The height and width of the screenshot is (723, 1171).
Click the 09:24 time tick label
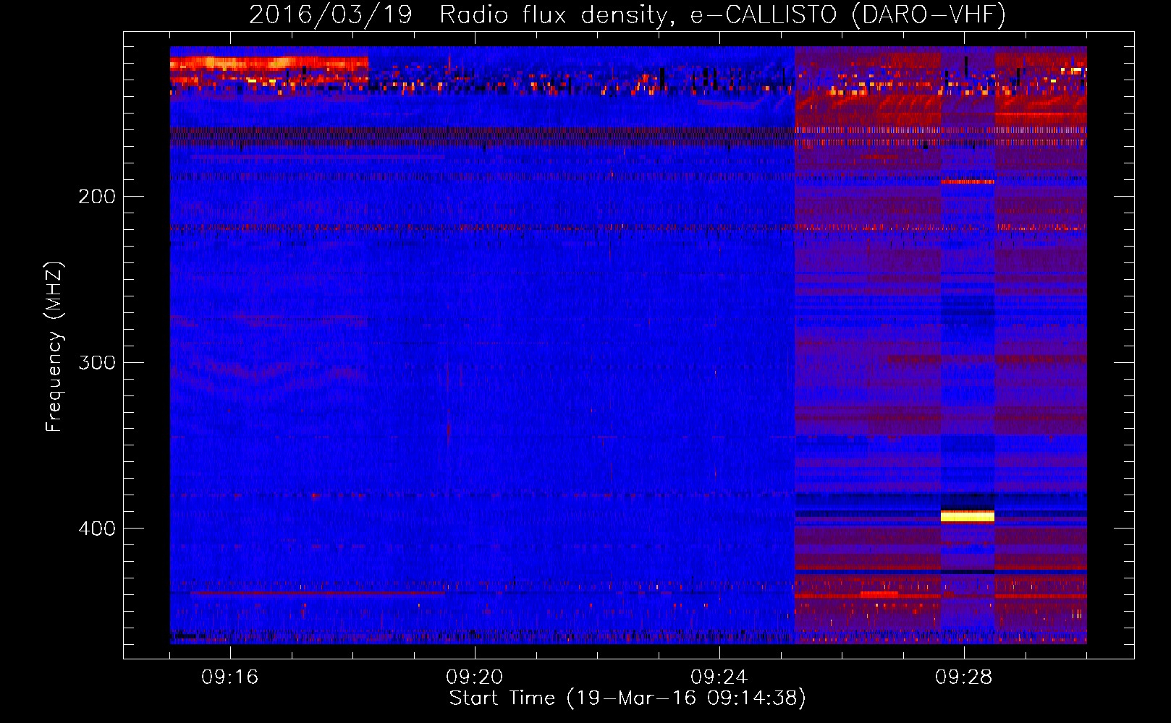point(719,677)
